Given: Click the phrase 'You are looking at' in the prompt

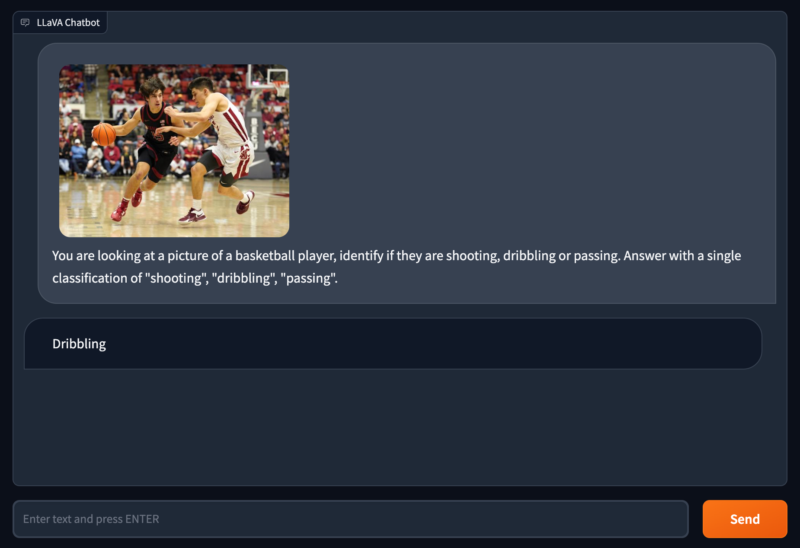Looking at the screenshot, I should 103,255.
